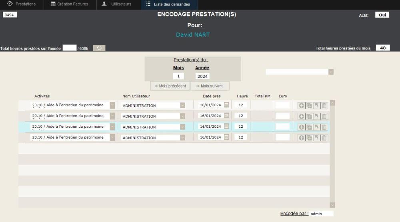Click trash icon in the first row
The width and height of the screenshot is (400, 222).
point(324,105)
